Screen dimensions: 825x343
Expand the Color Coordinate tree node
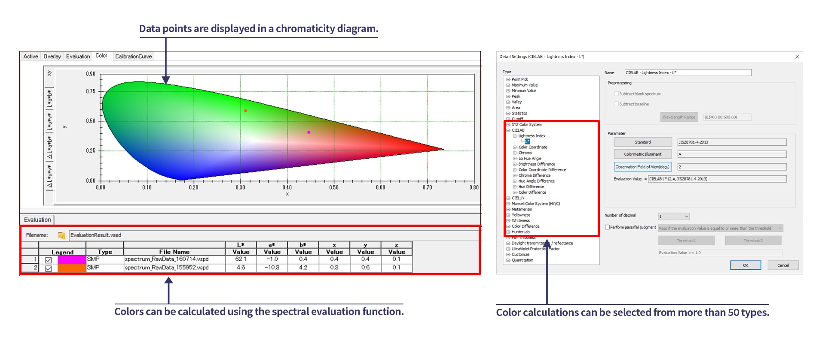point(515,147)
